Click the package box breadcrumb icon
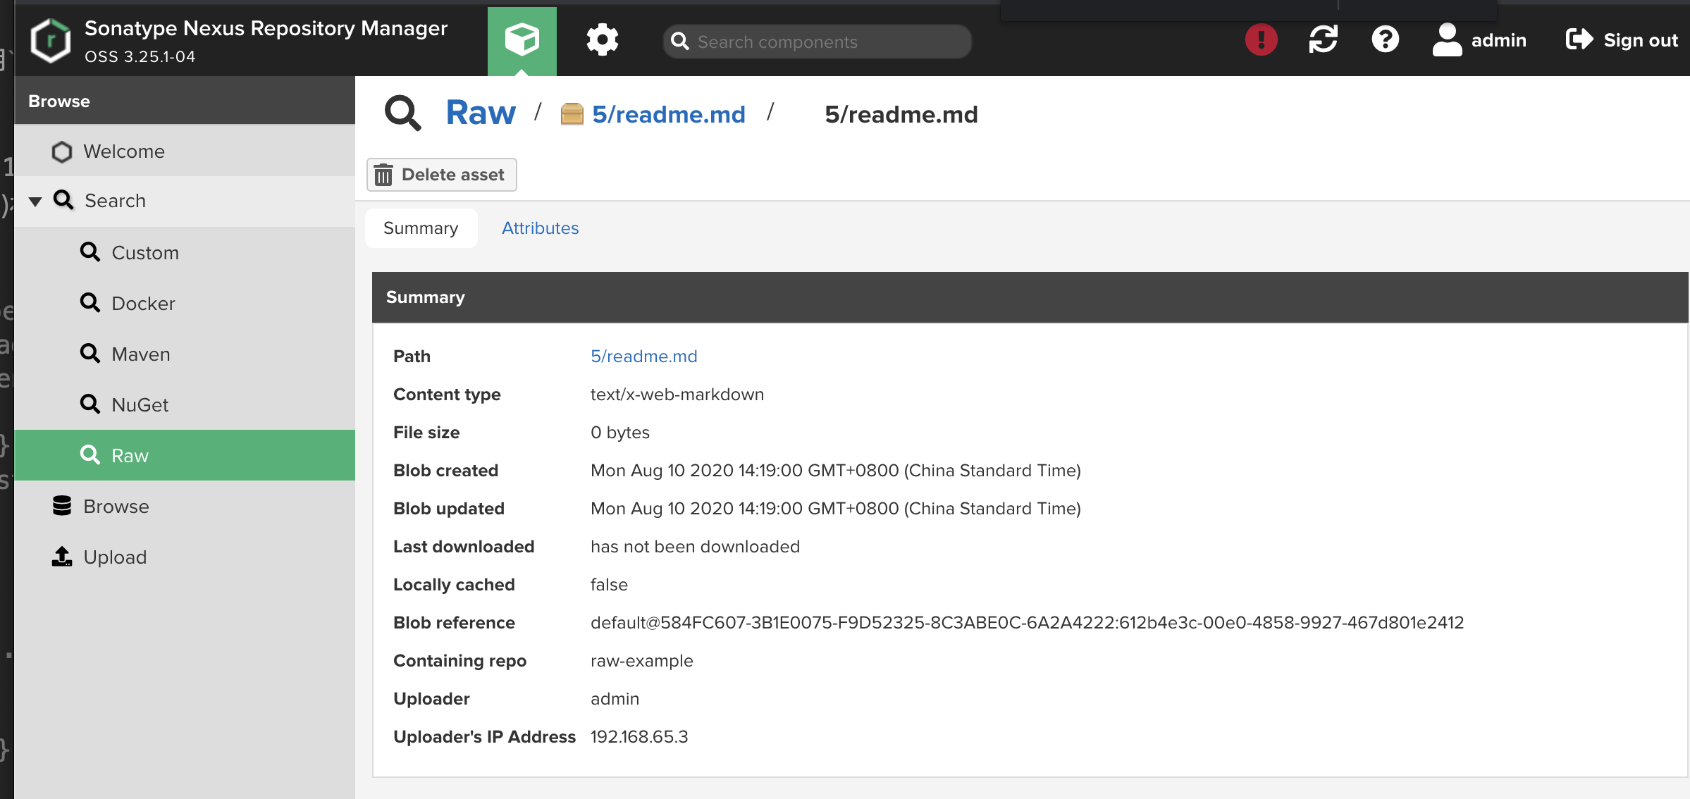1690x799 pixels. click(x=572, y=114)
